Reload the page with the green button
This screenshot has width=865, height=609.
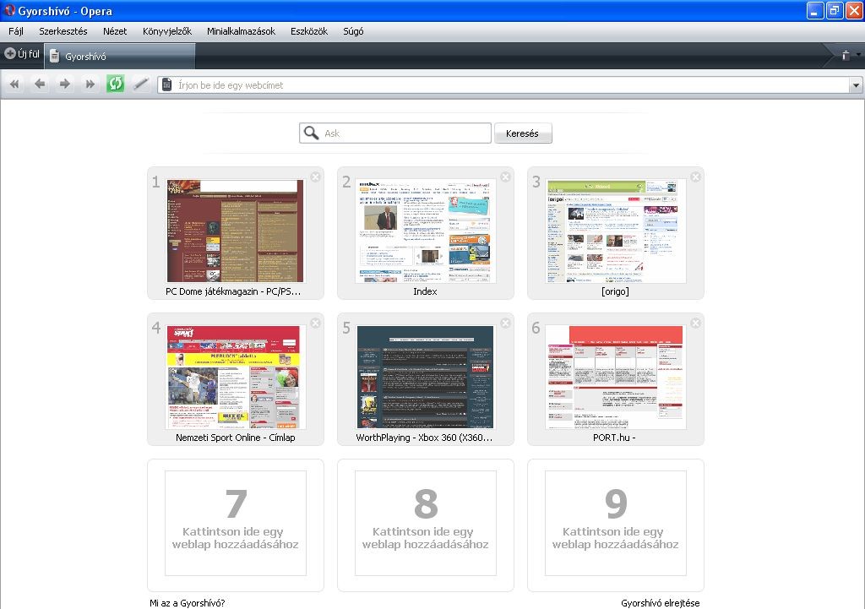pos(115,84)
